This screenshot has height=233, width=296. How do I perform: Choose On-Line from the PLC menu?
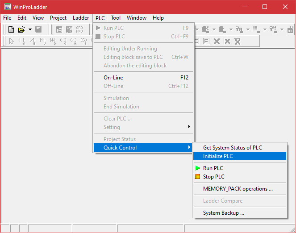pos(143,78)
